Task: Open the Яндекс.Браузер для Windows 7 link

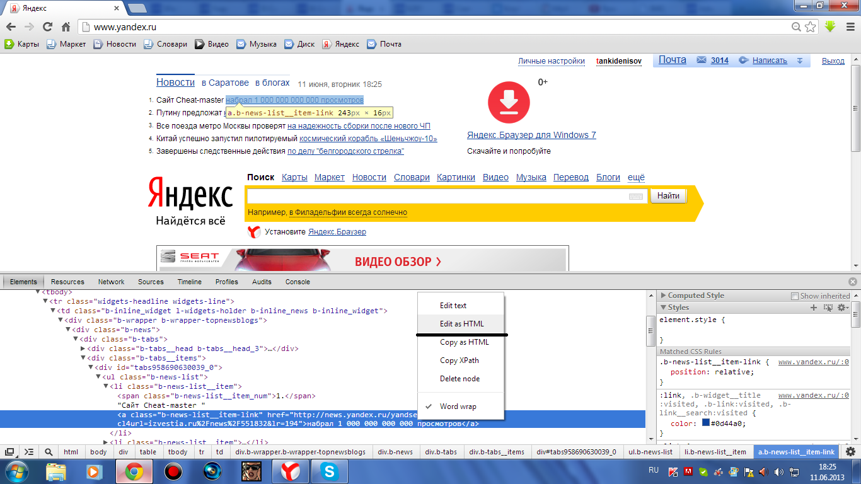Action: [531, 135]
